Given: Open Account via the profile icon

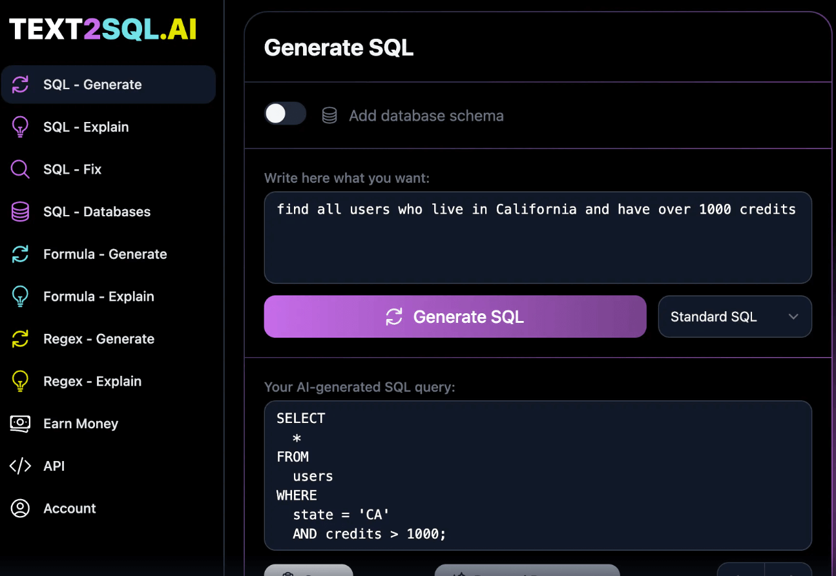Looking at the screenshot, I should [19, 508].
